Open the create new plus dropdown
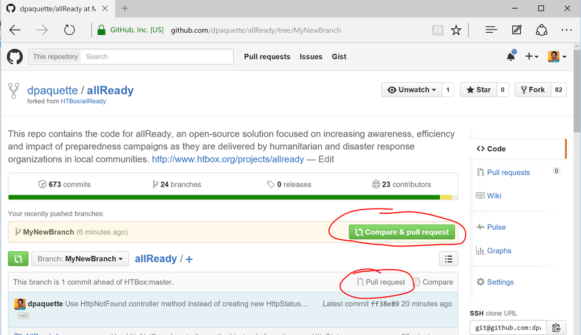The height and width of the screenshot is (335, 581). coord(532,56)
